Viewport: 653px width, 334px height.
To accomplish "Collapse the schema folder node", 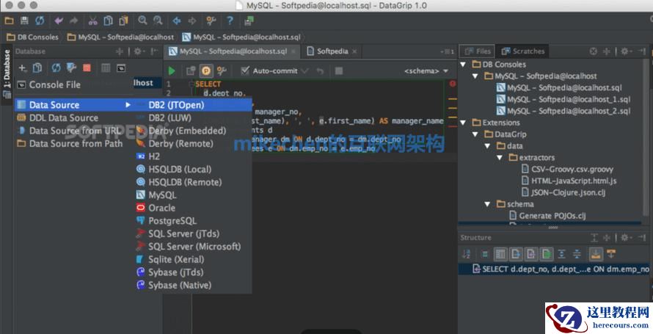I will tap(488, 205).
